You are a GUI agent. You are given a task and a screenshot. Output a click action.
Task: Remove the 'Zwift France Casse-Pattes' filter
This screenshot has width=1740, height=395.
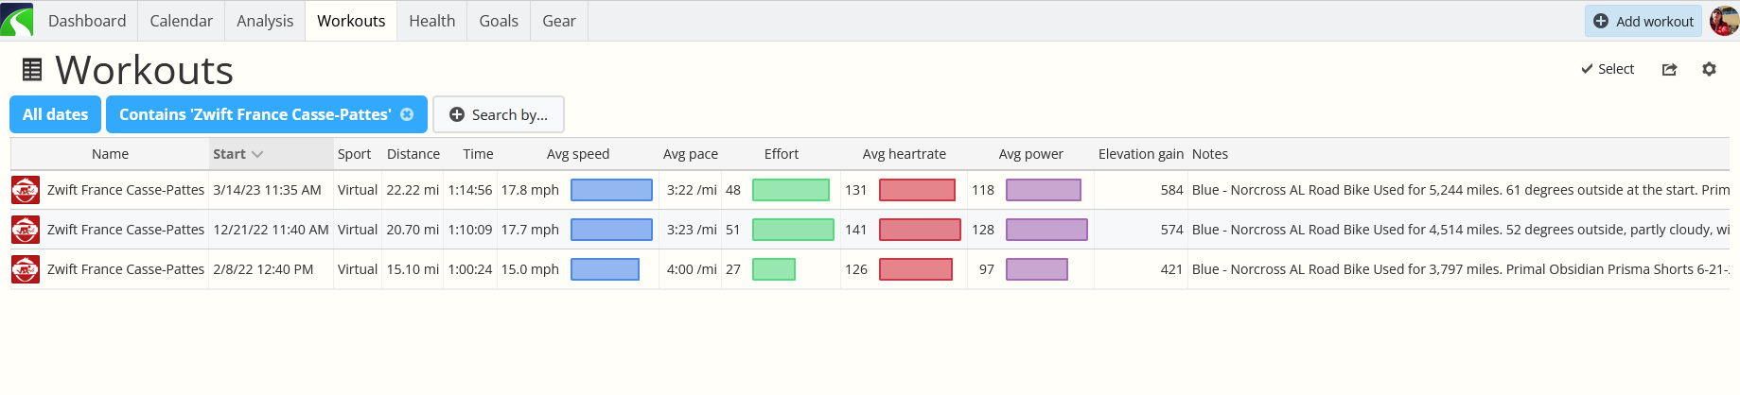(x=407, y=114)
